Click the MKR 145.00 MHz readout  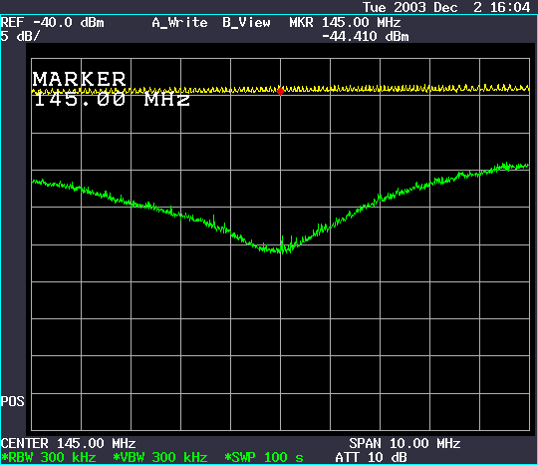345,23
